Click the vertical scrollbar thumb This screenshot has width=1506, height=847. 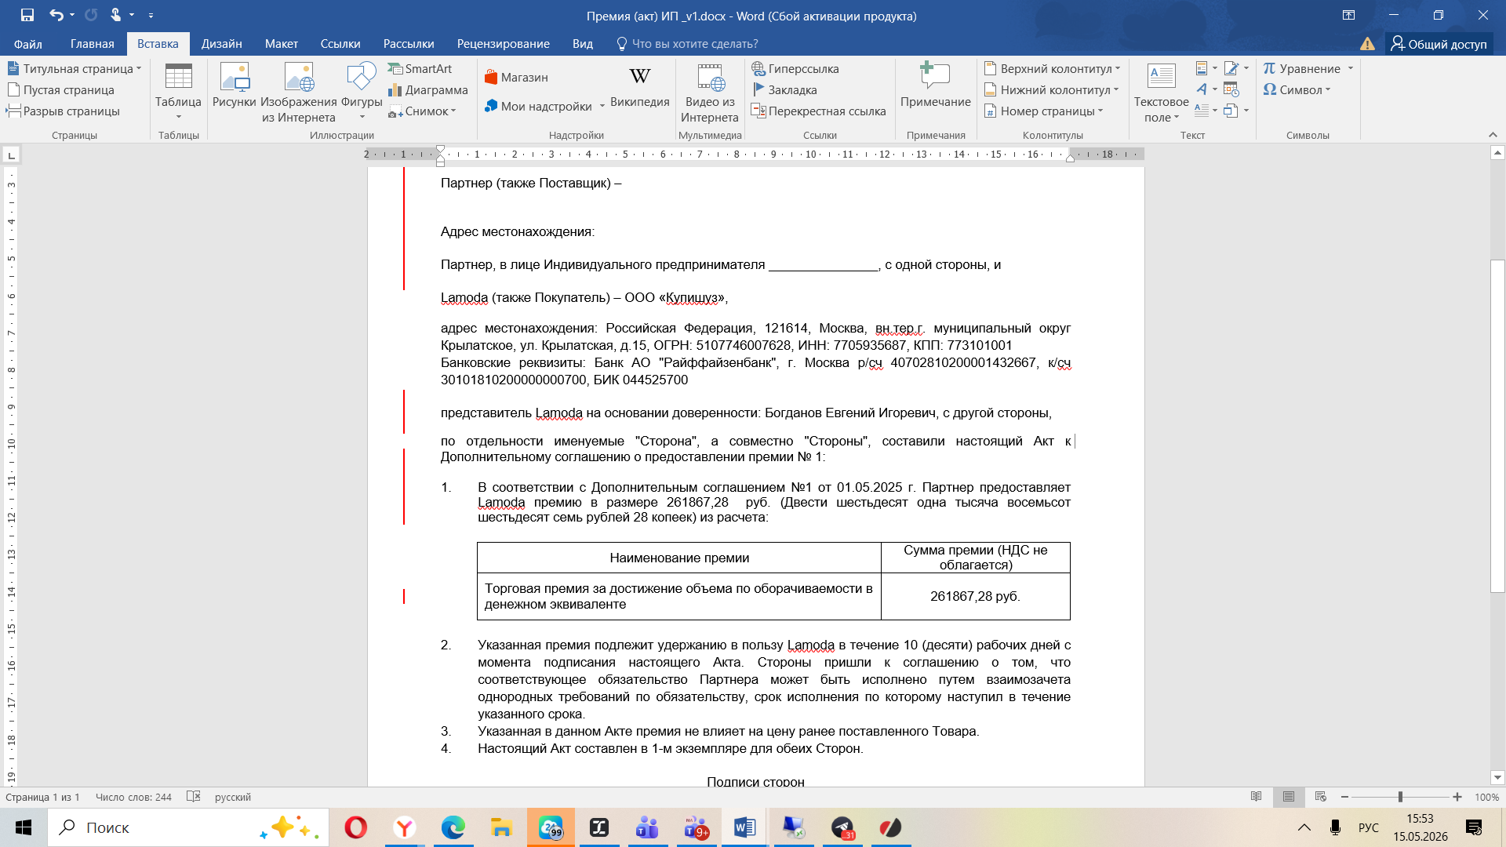point(1497,425)
